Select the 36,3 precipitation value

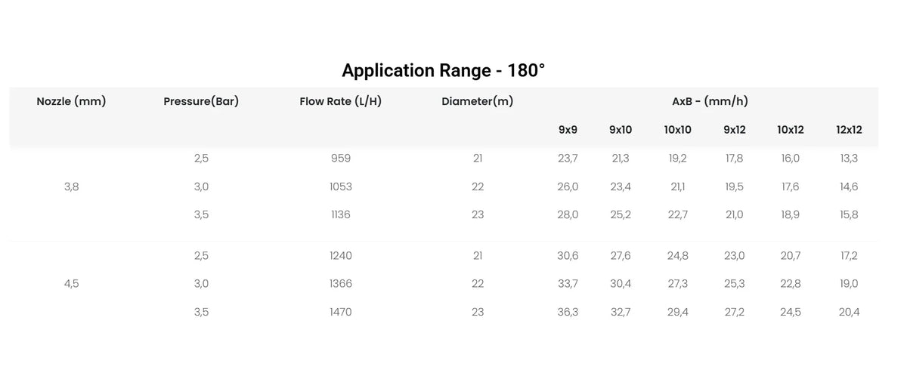568,312
